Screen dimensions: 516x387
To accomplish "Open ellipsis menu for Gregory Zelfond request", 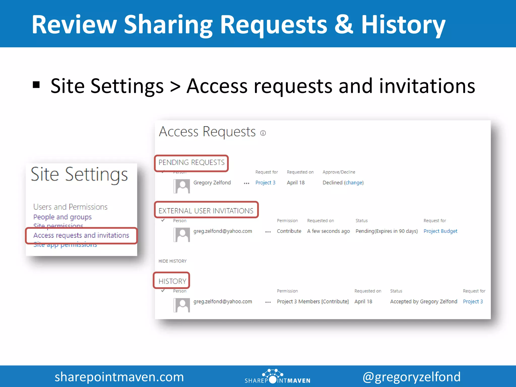I will [246, 183].
